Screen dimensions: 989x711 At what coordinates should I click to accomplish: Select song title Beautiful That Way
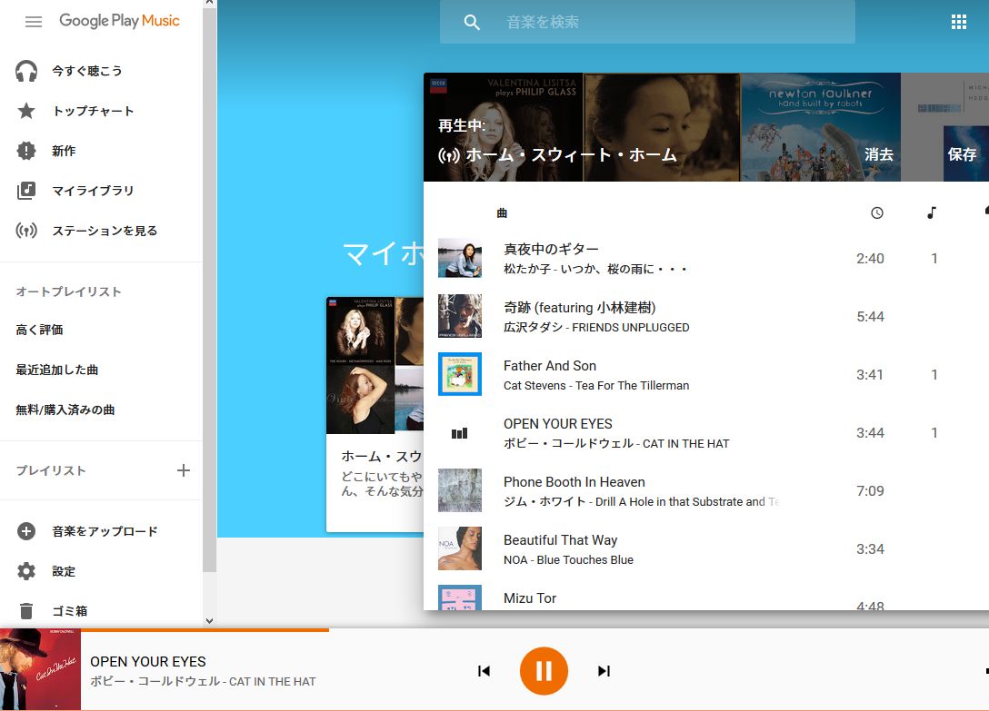(561, 540)
